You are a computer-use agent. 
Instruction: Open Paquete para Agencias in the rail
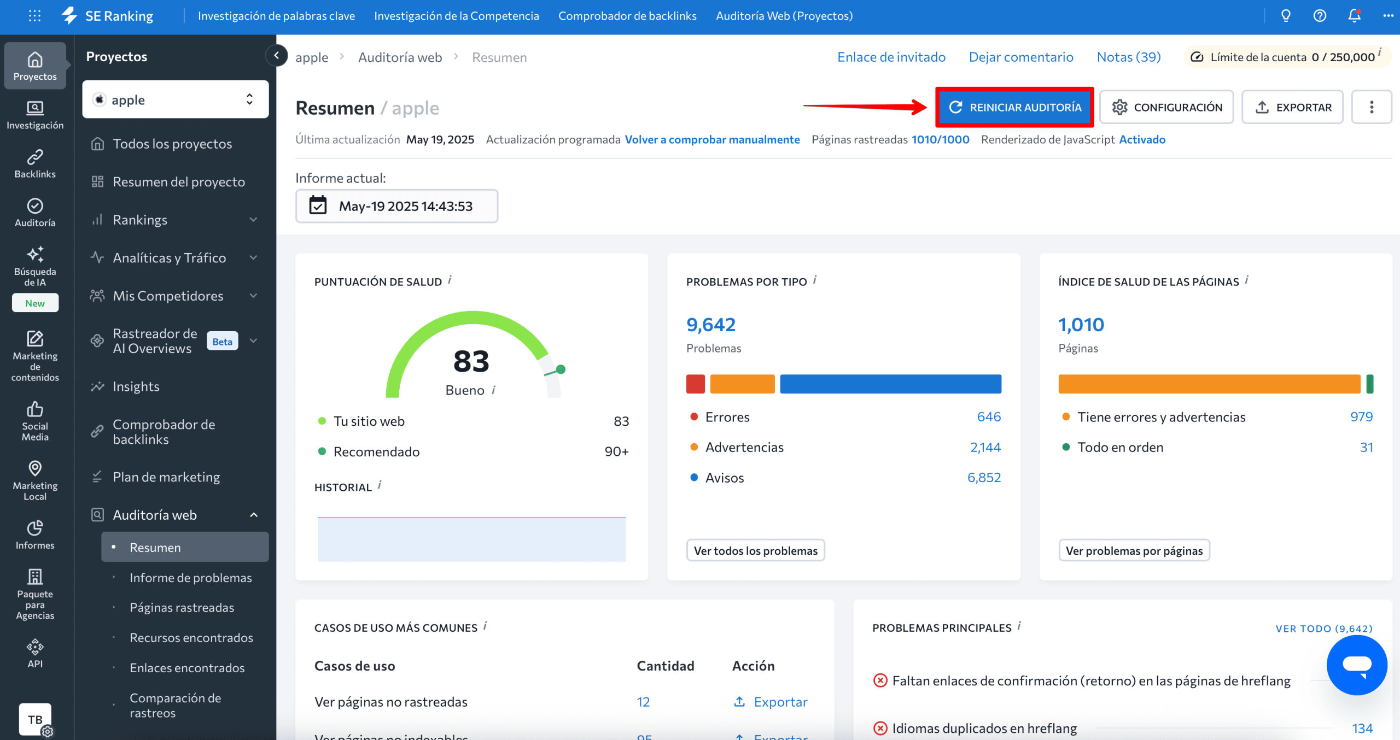(x=35, y=594)
